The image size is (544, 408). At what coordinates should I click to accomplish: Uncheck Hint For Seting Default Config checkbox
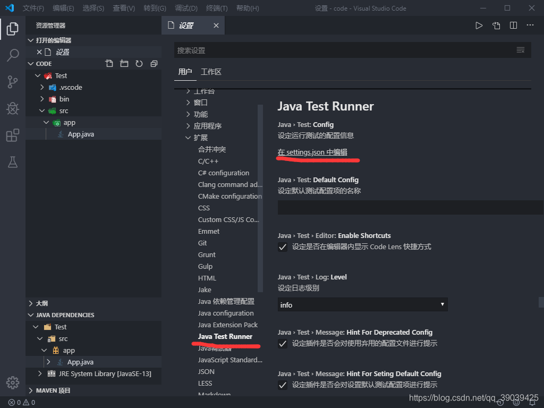pos(283,385)
